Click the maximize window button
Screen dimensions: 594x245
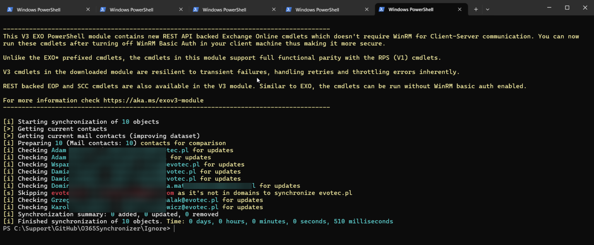pos(567,7)
